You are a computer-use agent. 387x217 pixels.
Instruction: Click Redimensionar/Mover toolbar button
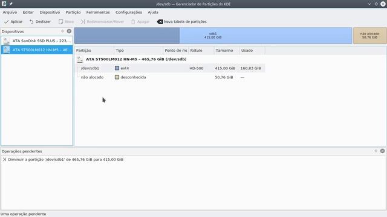click(x=102, y=22)
